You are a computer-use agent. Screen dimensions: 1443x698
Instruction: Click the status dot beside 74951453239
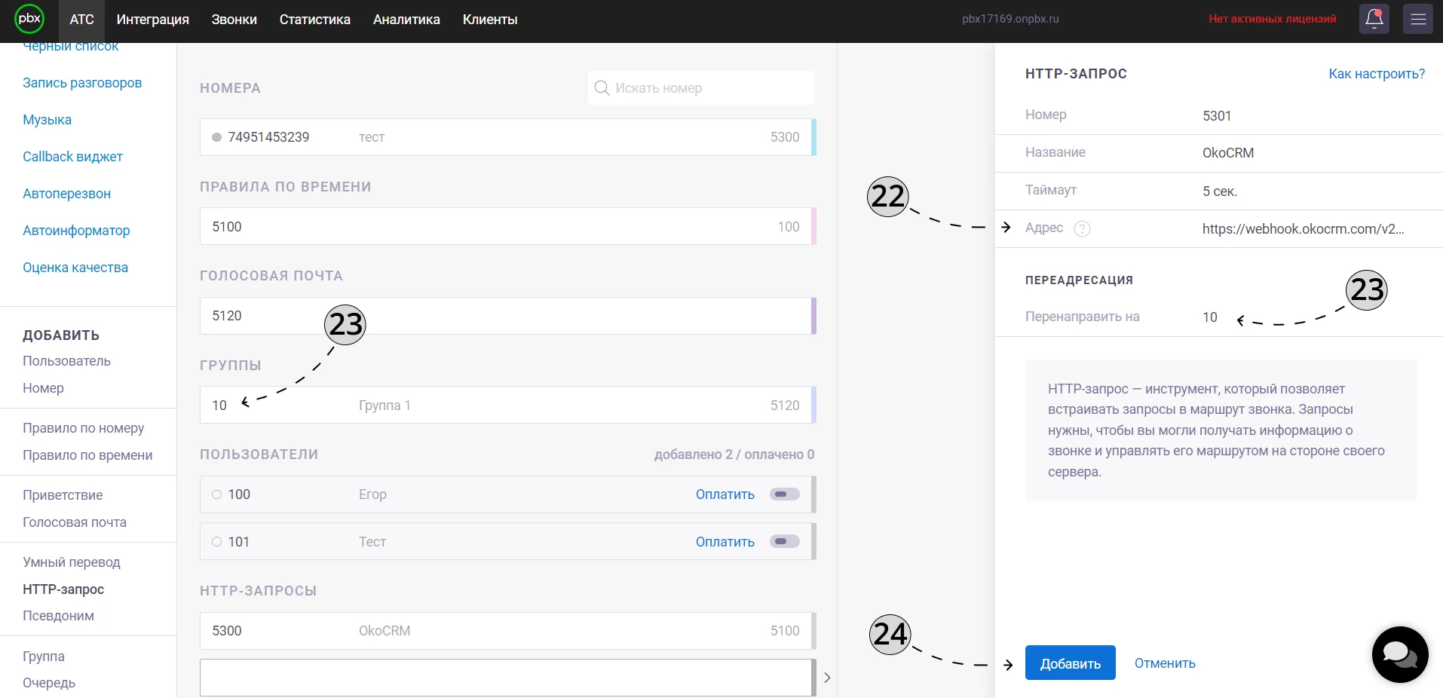coord(216,137)
